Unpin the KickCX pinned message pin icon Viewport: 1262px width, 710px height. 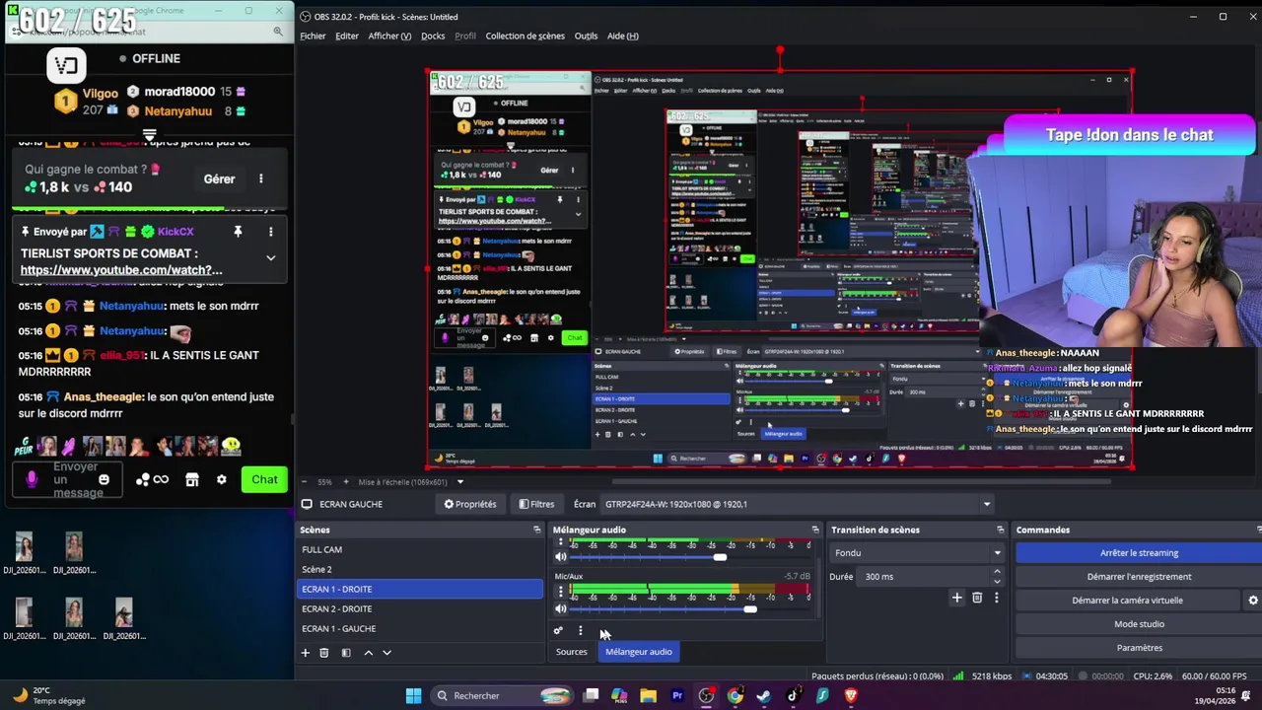click(238, 232)
